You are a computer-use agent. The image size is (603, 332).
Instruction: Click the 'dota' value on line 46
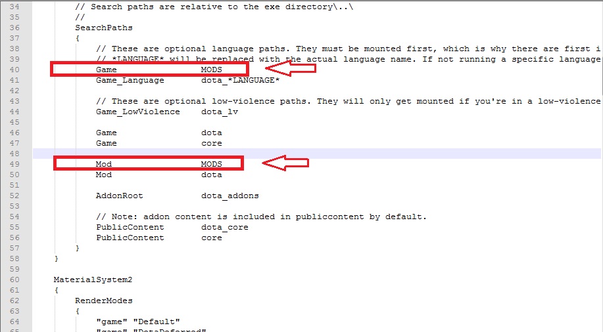pyautogui.click(x=212, y=133)
